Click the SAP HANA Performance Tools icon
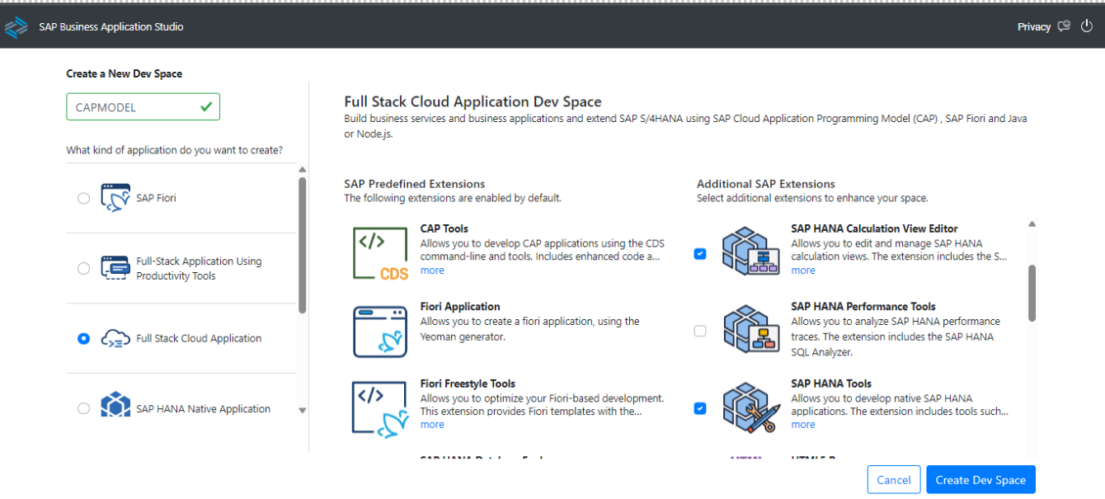1105x499 pixels. 751,330
